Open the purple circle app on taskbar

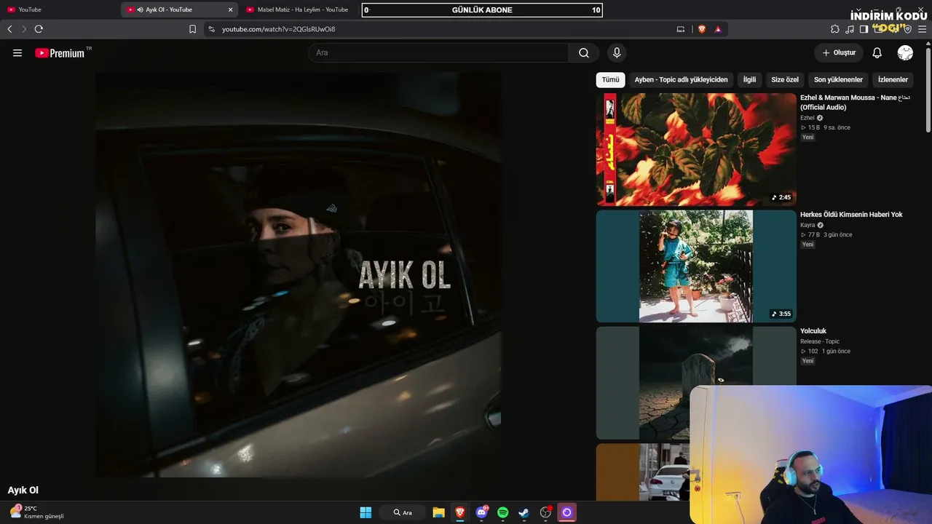566,512
